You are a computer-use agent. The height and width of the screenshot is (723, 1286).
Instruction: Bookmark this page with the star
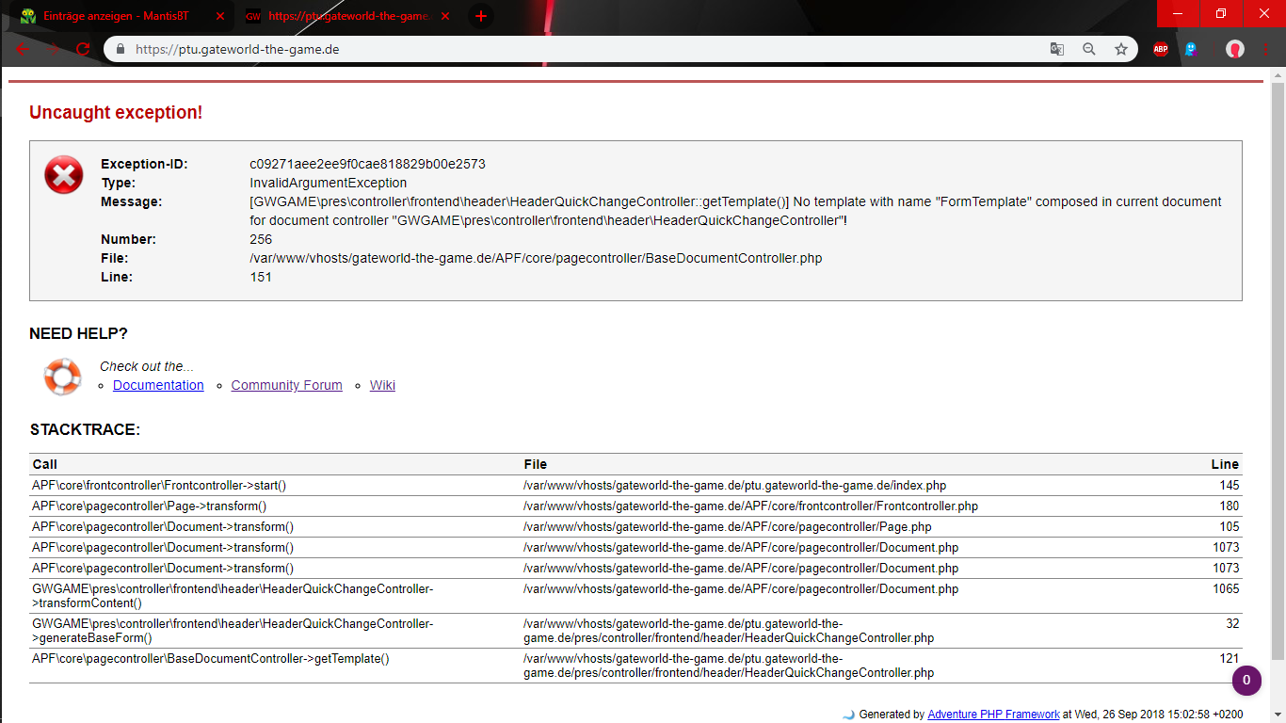[x=1121, y=49]
